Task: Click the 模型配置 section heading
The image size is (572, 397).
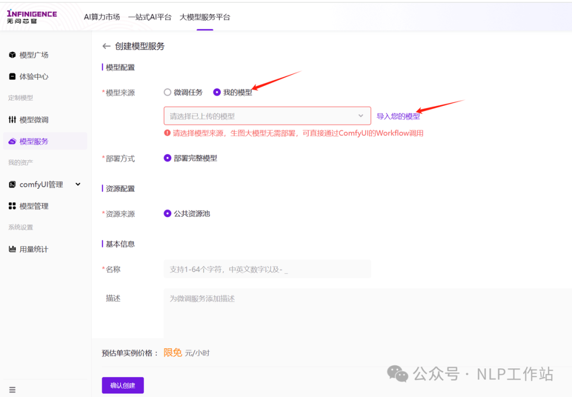Action: click(120, 67)
